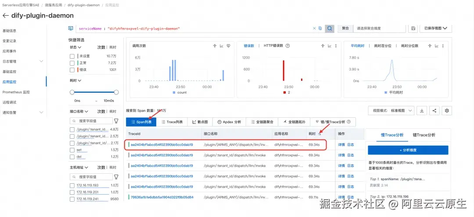
Task: Click 耗时 slider minimum handle at 0ns
Action: 72,92
